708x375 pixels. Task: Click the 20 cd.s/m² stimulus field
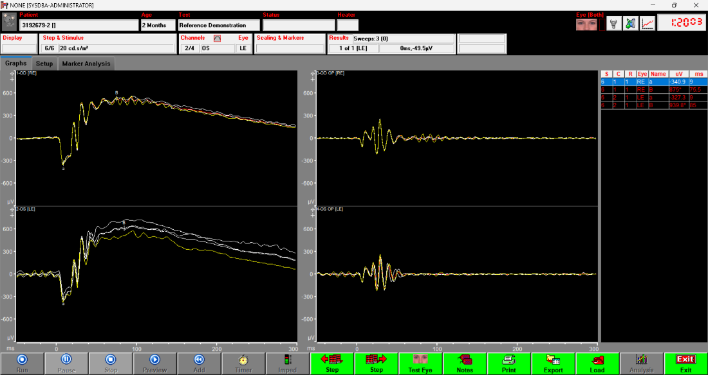pyautogui.click(x=116, y=49)
